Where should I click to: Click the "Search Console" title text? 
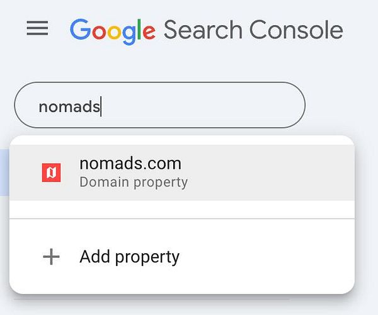click(x=253, y=30)
